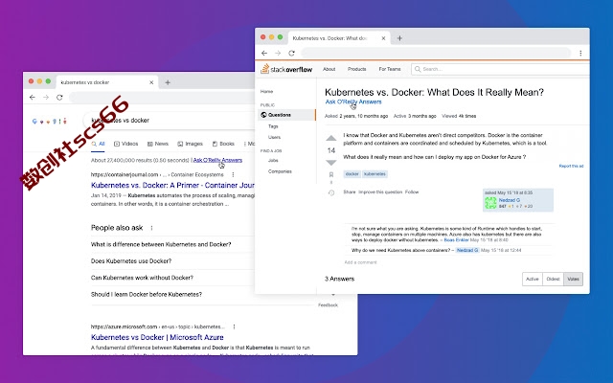
Task: Switch to the Books search tab
Action: (223, 144)
